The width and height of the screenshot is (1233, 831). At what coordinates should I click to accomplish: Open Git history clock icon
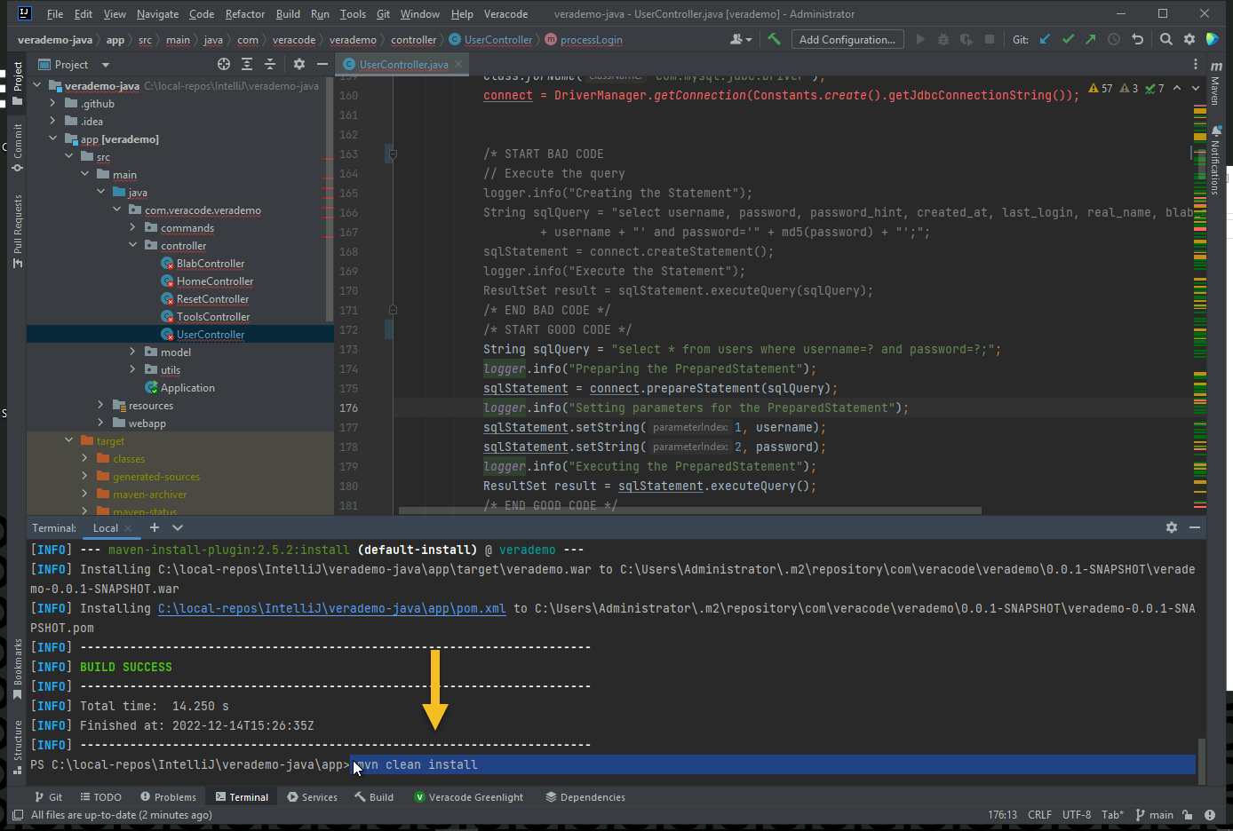1114,39
